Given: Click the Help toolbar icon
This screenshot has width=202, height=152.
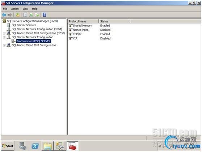Looking at the screenshot, I should pyautogui.click(x=45, y=15).
